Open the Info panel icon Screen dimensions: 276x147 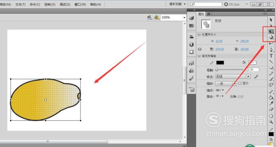[x=191, y=44]
